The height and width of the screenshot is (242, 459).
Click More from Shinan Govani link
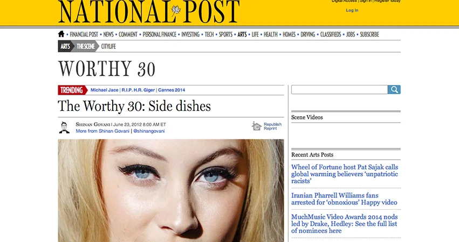102,131
